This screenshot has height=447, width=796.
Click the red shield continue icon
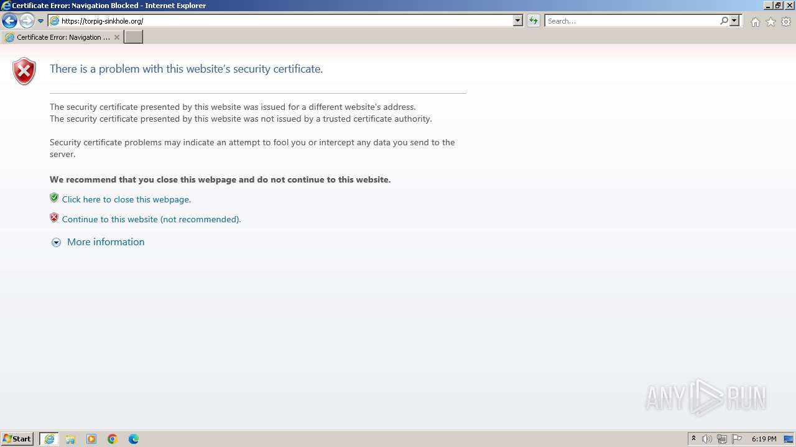pyautogui.click(x=54, y=218)
